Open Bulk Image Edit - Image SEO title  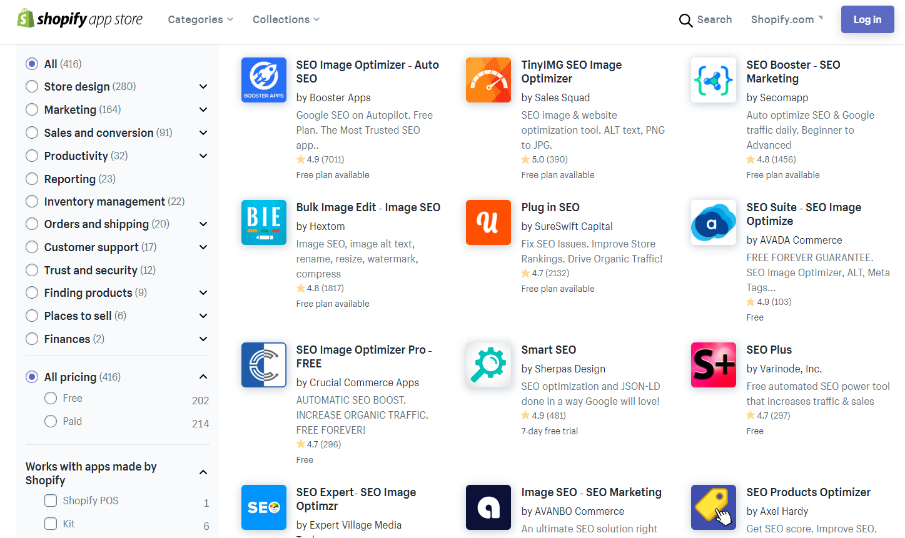[x=368, y=207]
